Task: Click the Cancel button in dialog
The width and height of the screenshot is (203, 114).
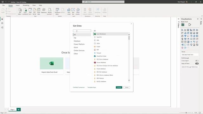Action: [127, 87]
